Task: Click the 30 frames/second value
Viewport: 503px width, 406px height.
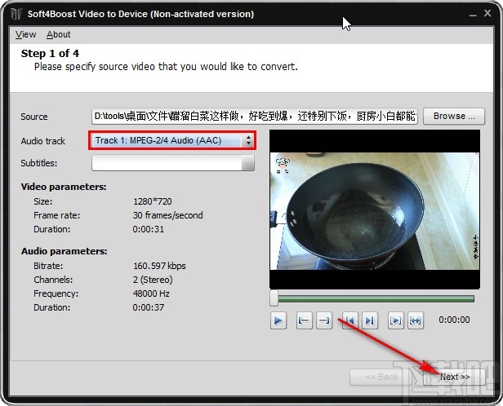Action: (167, 215)
